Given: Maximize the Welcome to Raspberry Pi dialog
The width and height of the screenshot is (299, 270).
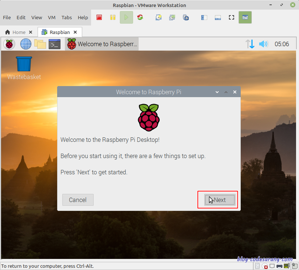Looking at the screenshot, I should [226, 92].
